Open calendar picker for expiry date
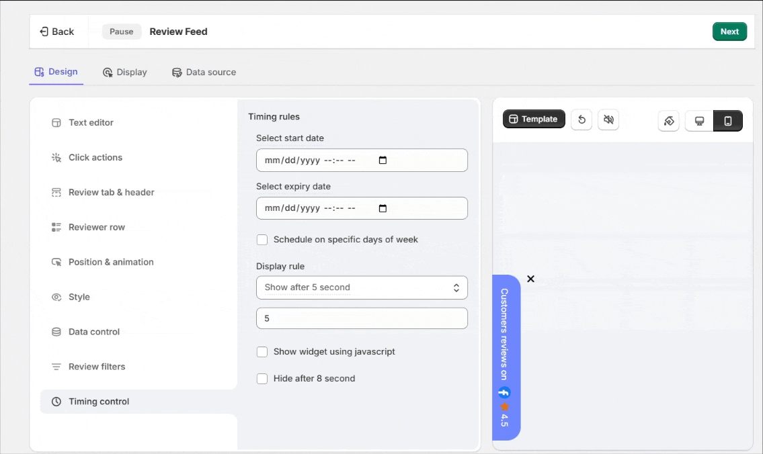Image resolution: width=763 pixels, height=454 pixels. (x=383, y=209)
